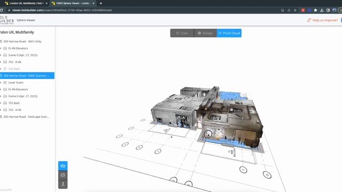This screenshot has height=192, width=342.
Task: Toggle the browser side panel icon
Action: 328,10
